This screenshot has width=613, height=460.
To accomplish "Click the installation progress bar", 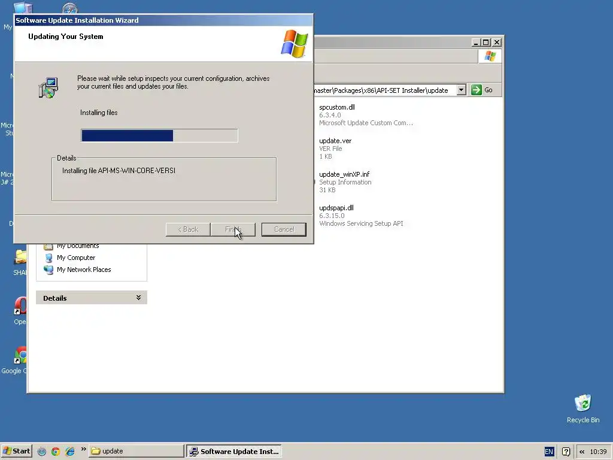I will pos(159,135).
